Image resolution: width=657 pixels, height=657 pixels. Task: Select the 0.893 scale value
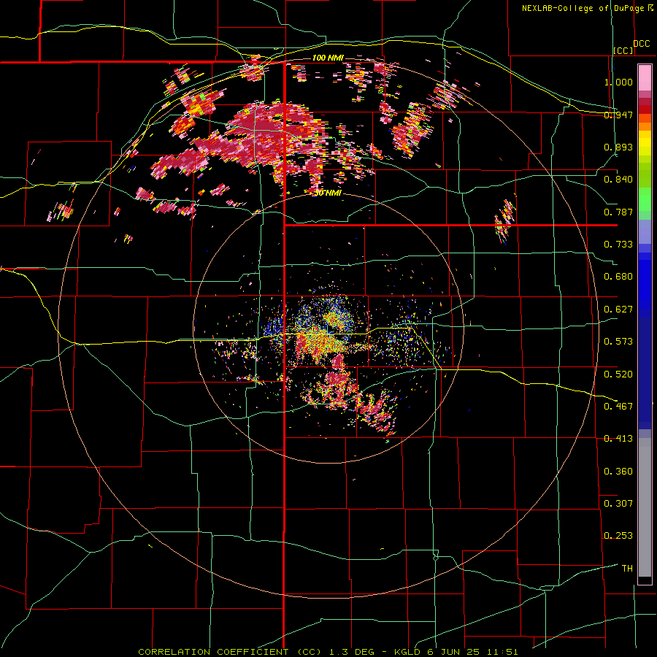tap(618, 147)
